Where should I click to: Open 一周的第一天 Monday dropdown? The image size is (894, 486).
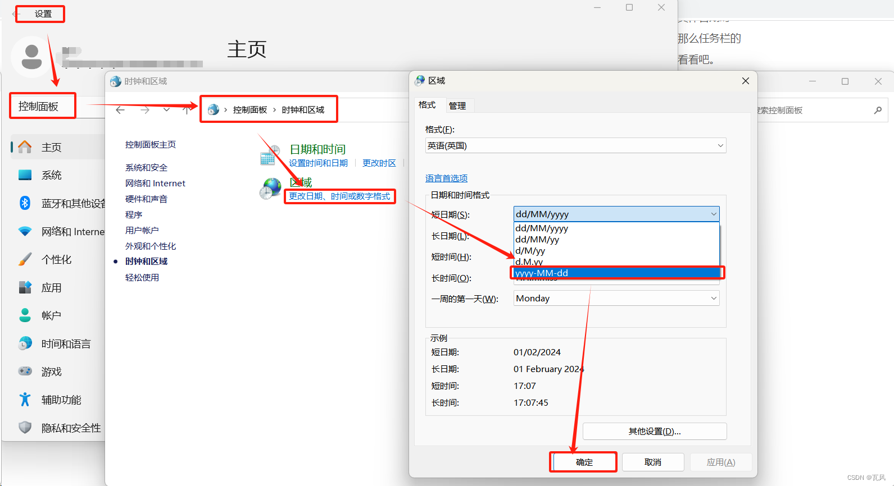click(x=616, y=299)
